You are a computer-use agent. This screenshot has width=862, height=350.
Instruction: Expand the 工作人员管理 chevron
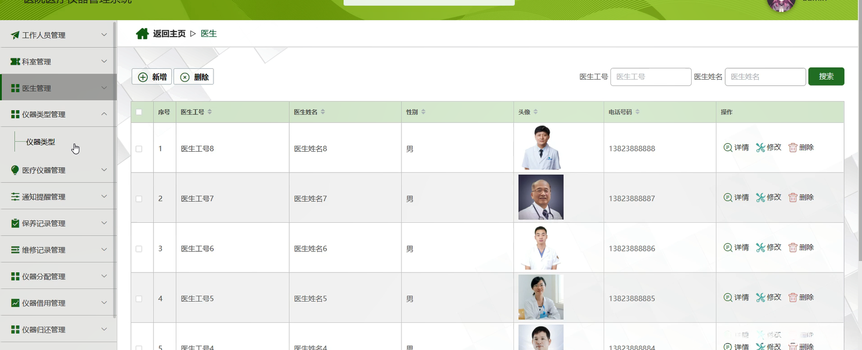pos(104,34)
